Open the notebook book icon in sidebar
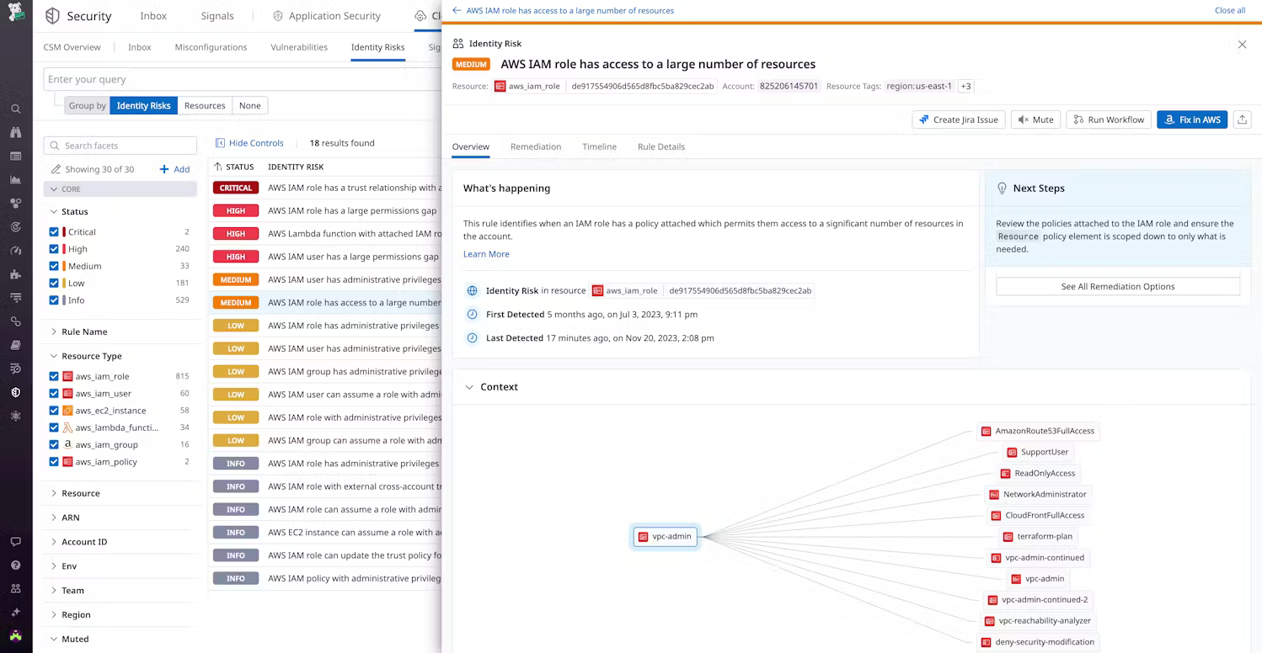The image size is (1262, 653). (15, 345)
